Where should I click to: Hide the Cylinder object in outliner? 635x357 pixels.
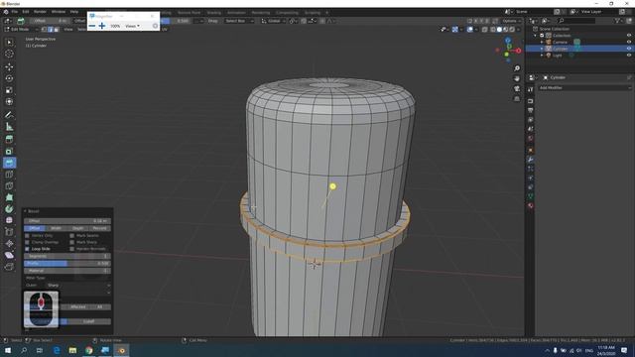click(x=628, y=49)
